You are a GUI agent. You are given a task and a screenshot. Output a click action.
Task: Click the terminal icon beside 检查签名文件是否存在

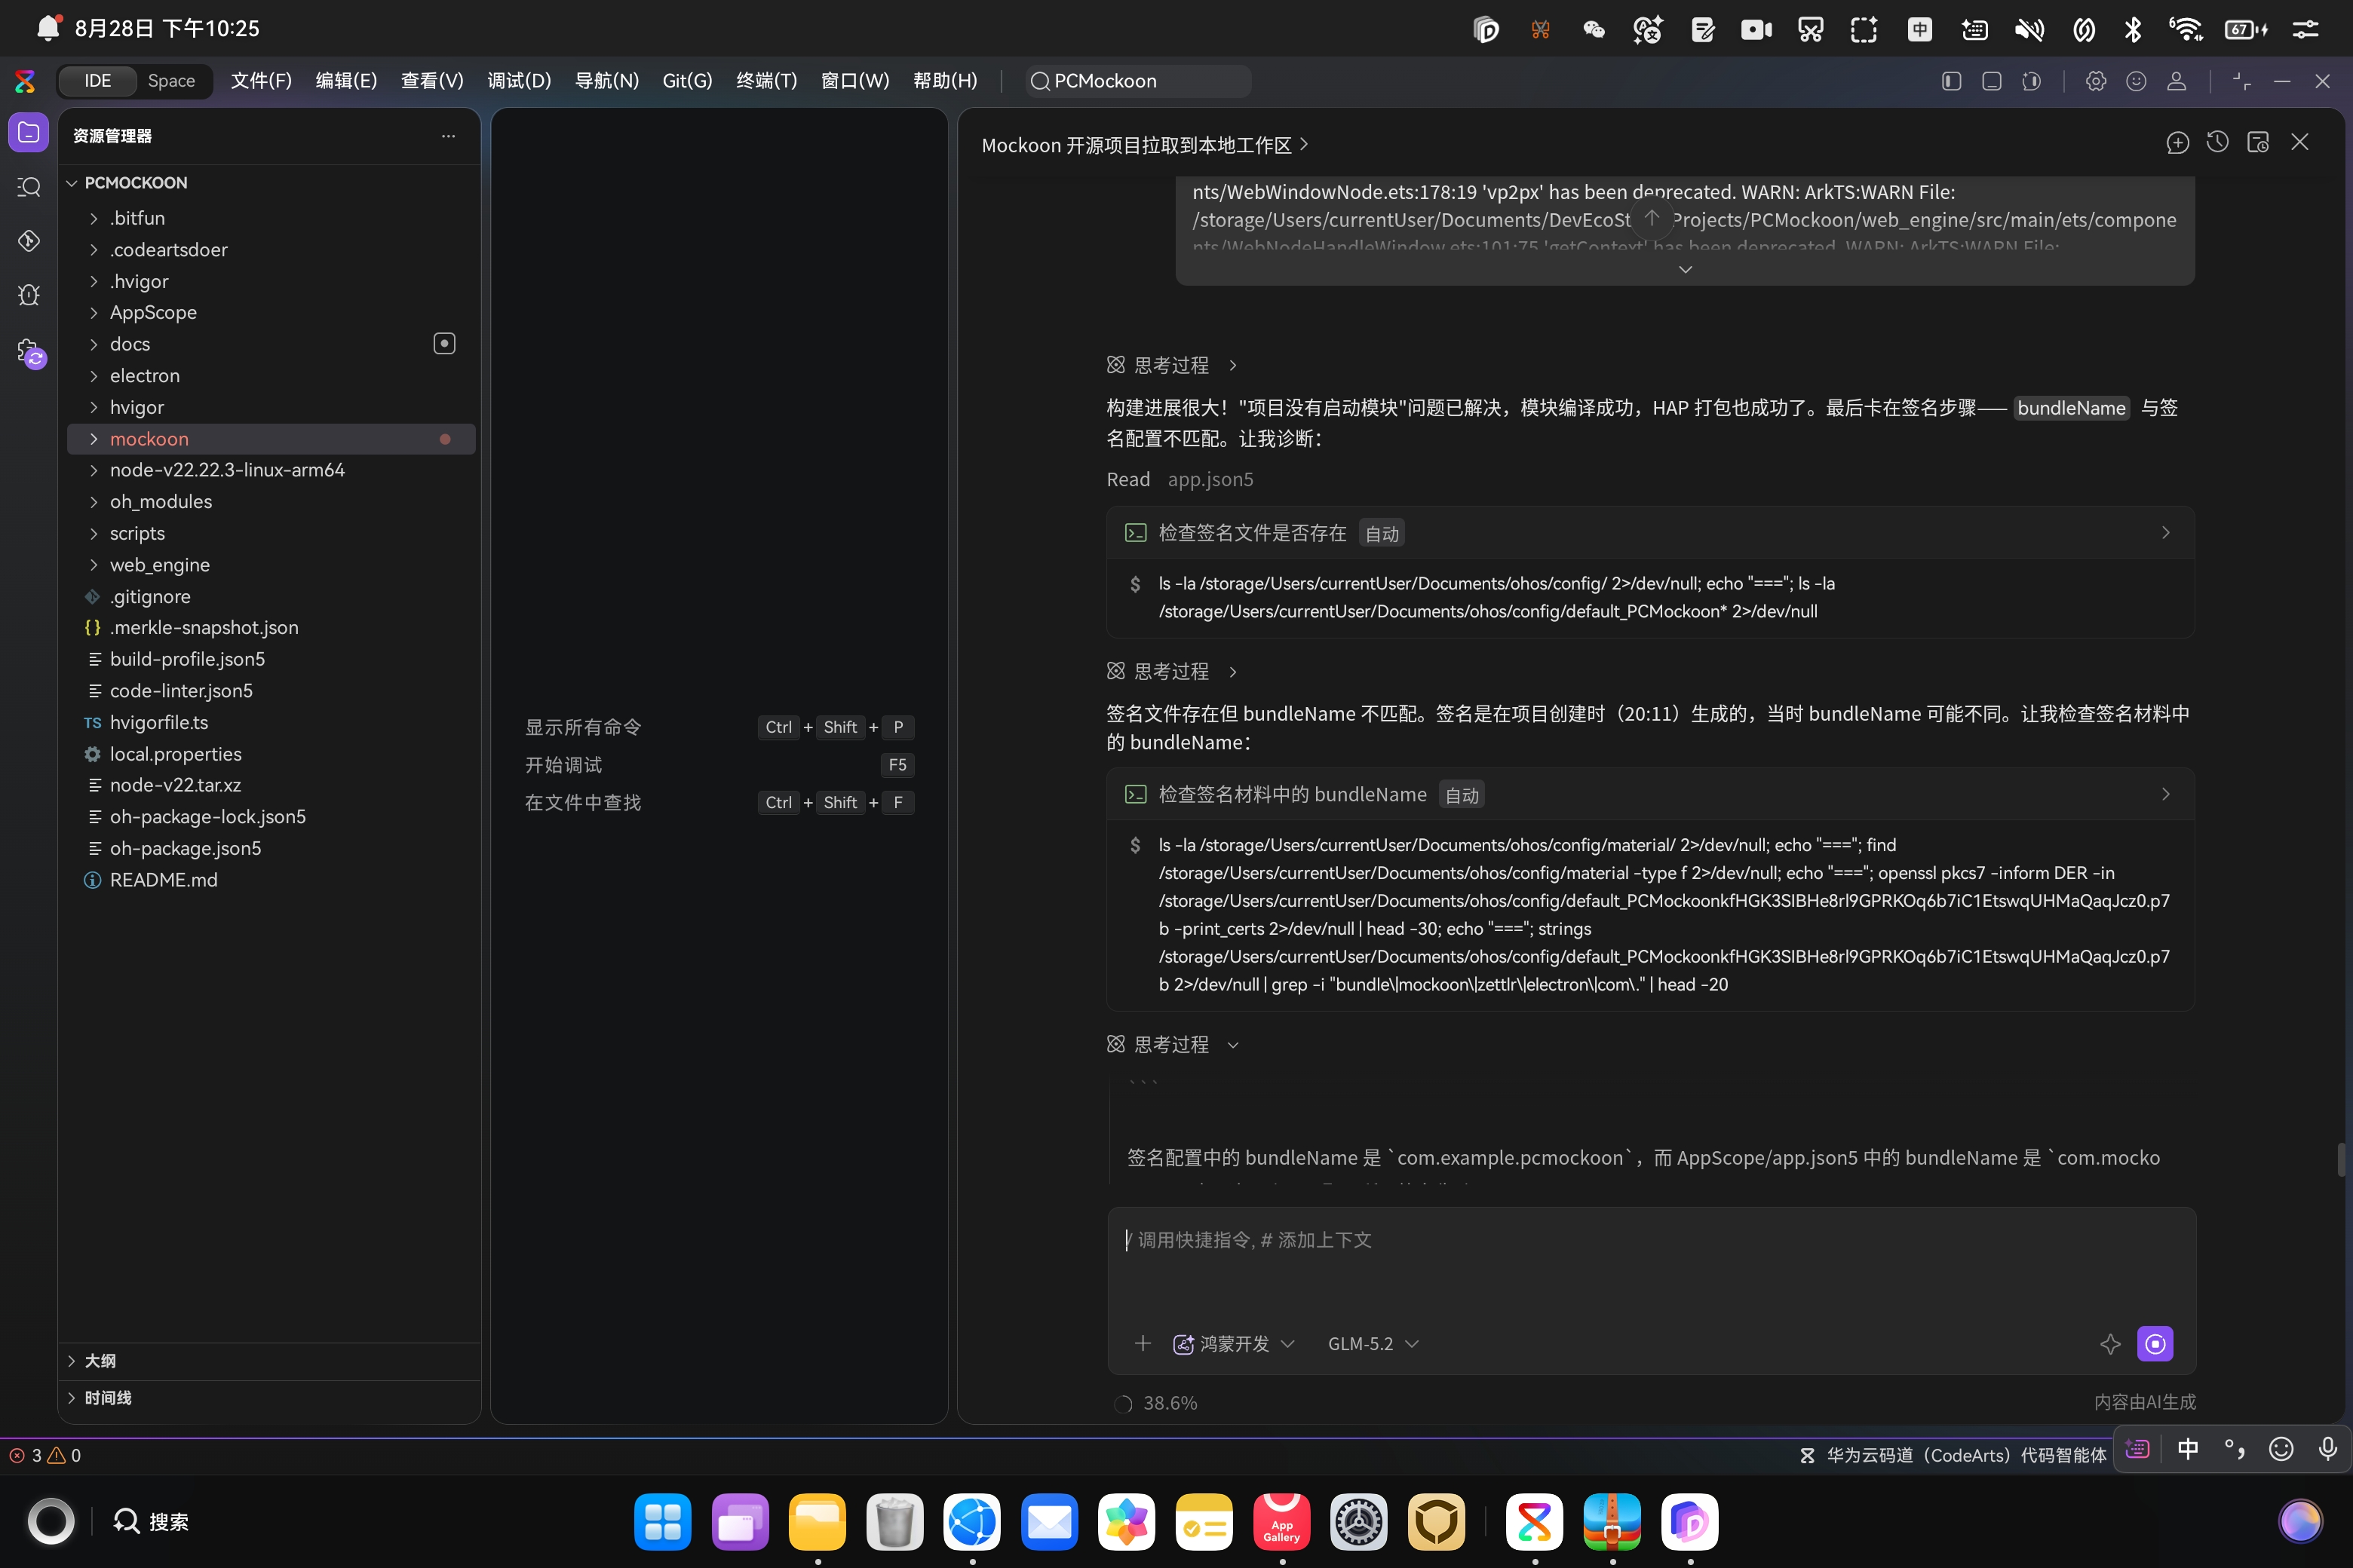coord(1136,533)
